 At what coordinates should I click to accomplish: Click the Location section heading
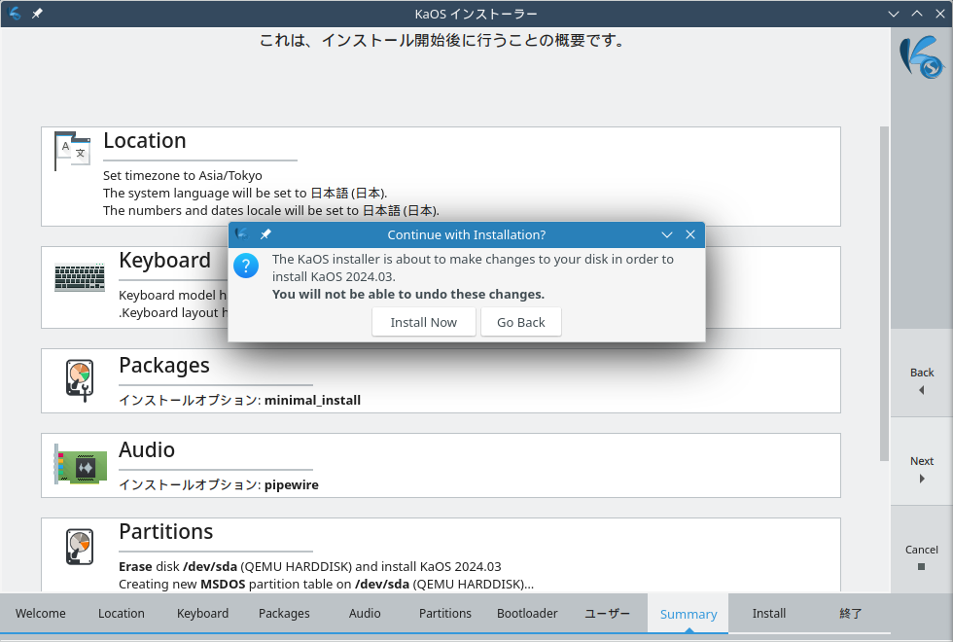point(145,140)
